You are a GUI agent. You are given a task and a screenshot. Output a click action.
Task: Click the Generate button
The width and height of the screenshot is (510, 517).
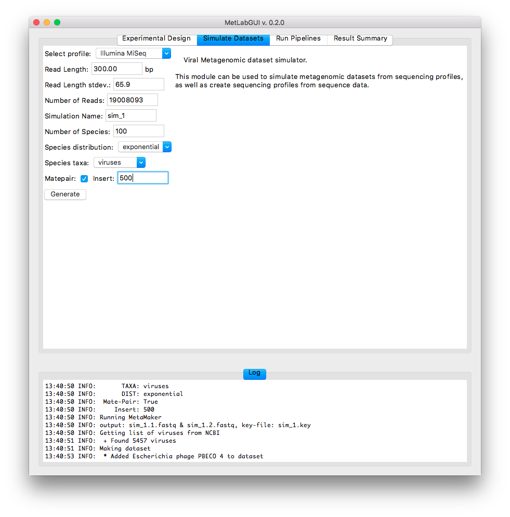click(66, 194)
